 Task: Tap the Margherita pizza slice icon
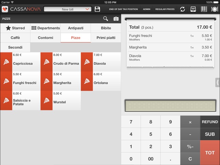click(x=47, y=81)
